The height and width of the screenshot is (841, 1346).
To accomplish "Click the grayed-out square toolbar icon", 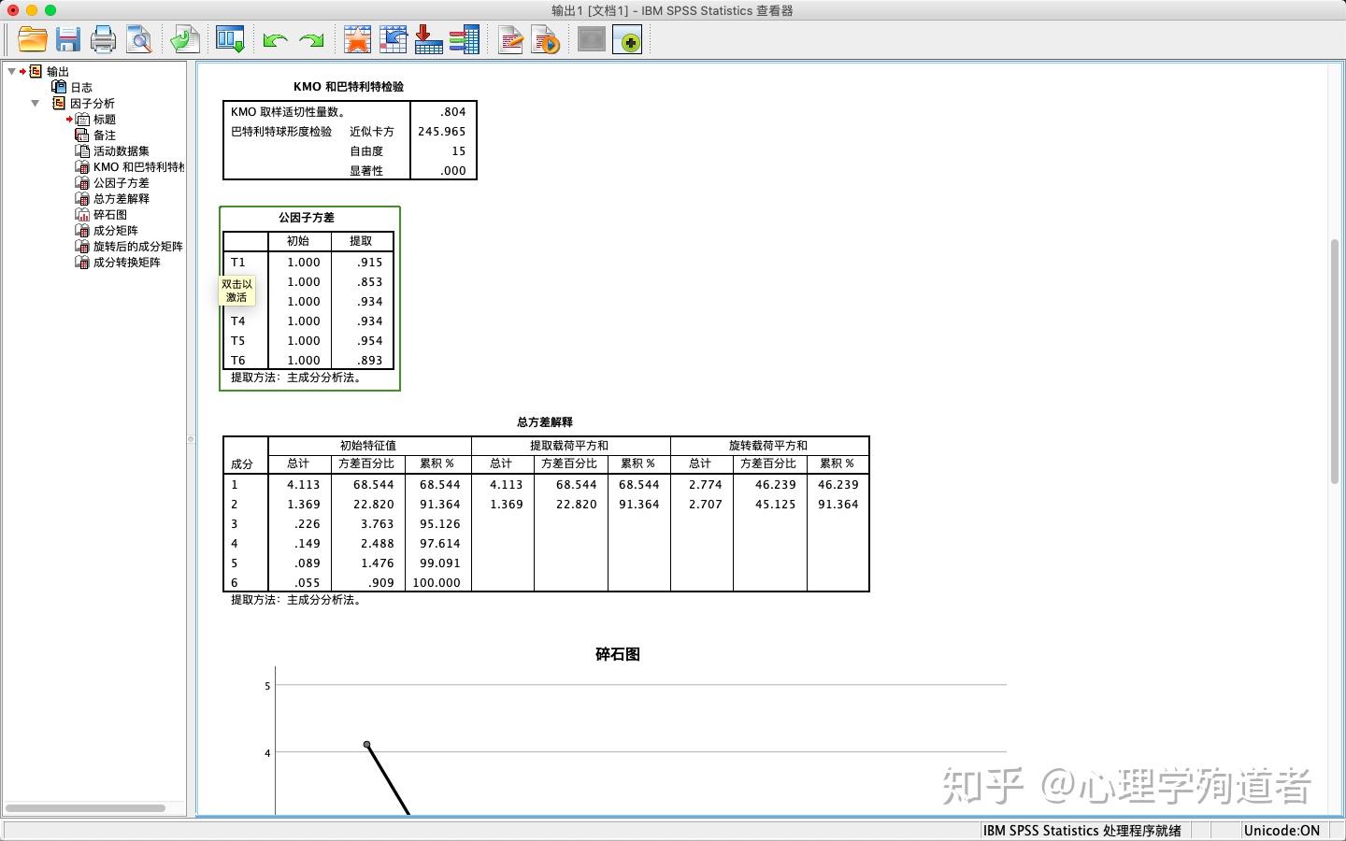I will click(x=592, y=39).
